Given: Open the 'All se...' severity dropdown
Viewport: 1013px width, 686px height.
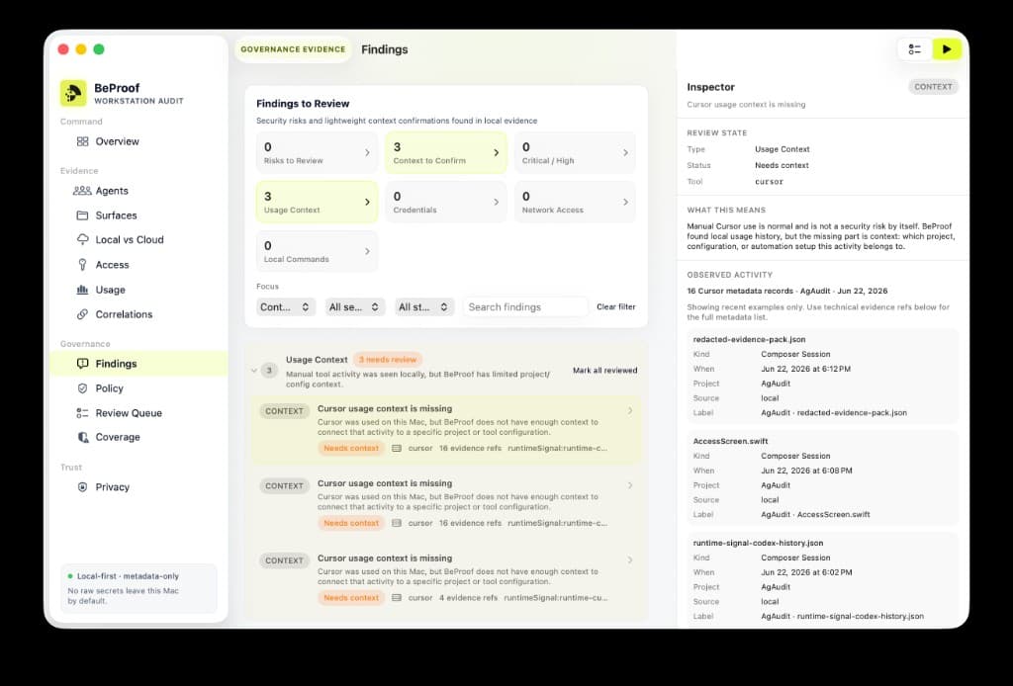Looking at the screenshot, I should 355,307.
